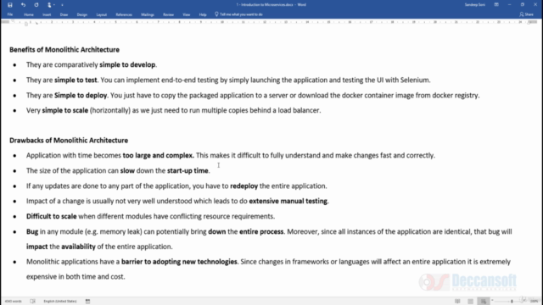Image resolution: width=543 pixels, height=305 pixels.
Task: Click the Save icon in Quick Access Toolbar
Action: pos(9,5)
